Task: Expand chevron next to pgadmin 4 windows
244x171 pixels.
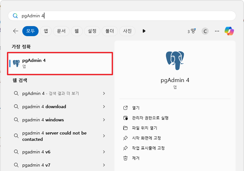Action: [104, 120]
